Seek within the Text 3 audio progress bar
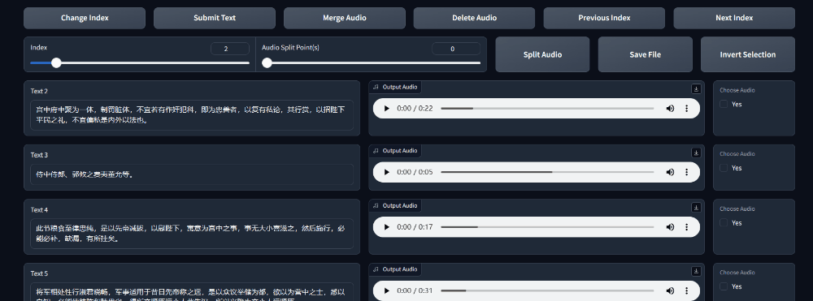The height and width of the screenshot is (301, 813). click(x=547, y=172)
